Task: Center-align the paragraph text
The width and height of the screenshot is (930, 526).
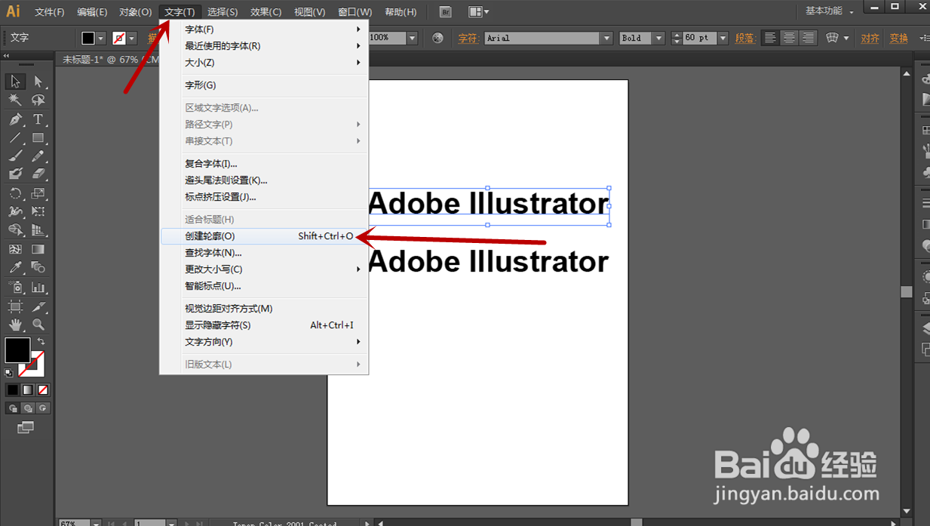Action: (x=789, y=38)
